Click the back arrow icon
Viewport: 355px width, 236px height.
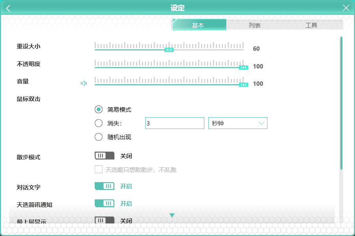click(x=8, y=8)
